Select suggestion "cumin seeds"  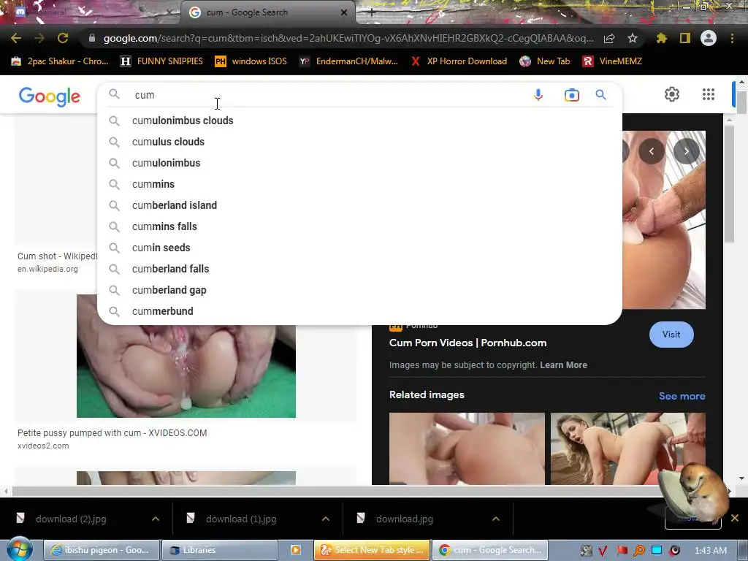(359, 248)
